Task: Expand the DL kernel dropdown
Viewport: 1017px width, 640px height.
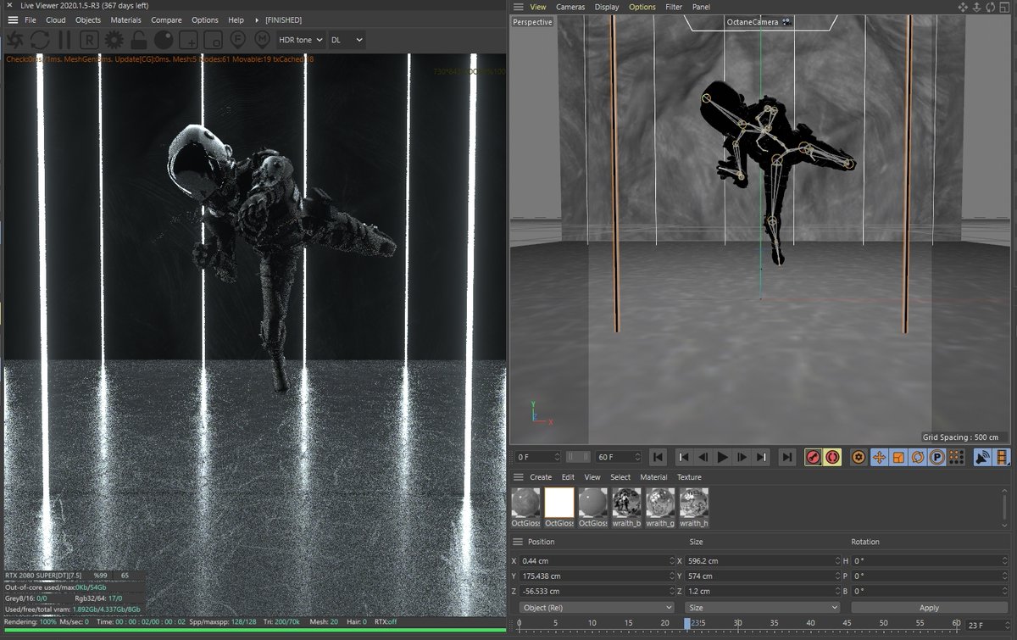Action: [x=347, y=40]
